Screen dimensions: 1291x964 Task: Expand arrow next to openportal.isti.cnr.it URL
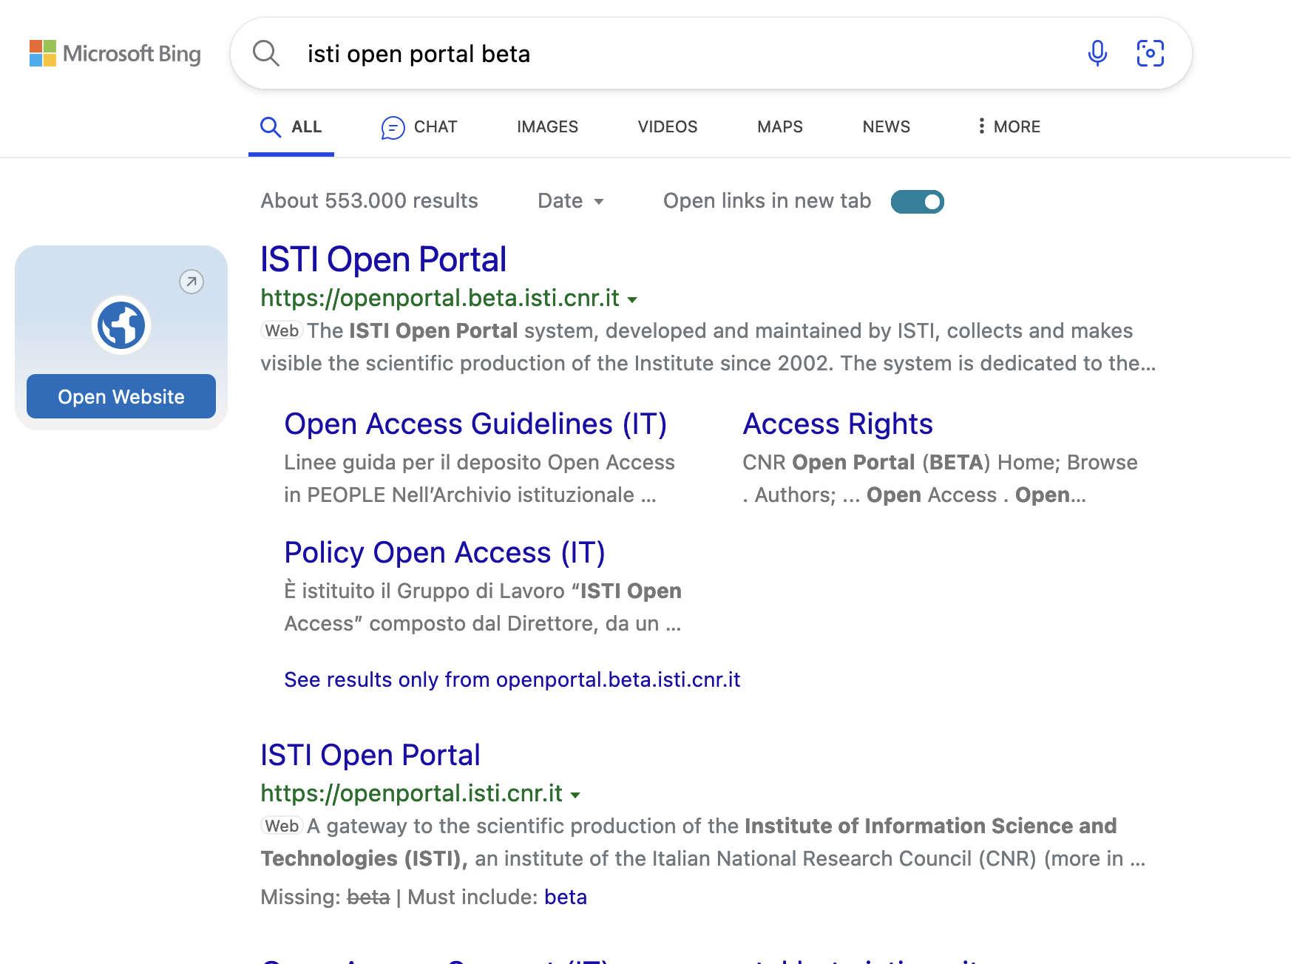click(x=575, y=795)
